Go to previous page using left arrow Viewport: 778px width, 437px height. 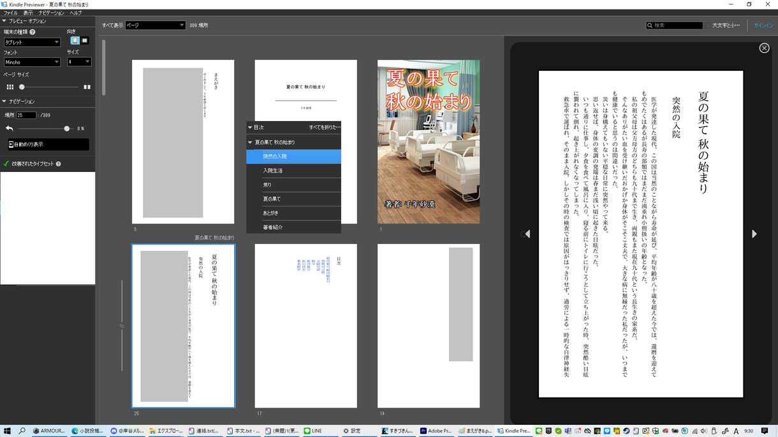coord(527,234)
